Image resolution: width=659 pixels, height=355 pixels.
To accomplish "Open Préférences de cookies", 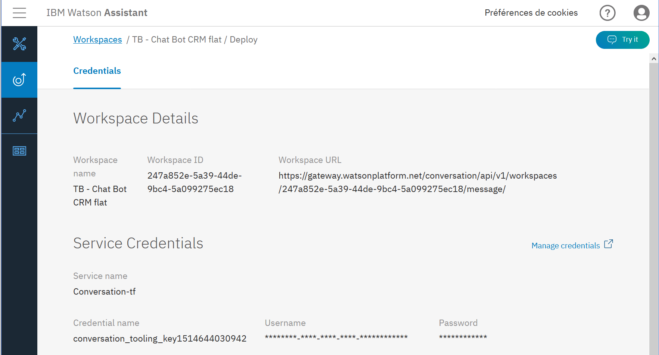I will (x=531, y=13).
